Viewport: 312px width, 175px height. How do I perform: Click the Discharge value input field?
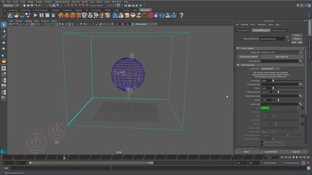pos(266,81)
